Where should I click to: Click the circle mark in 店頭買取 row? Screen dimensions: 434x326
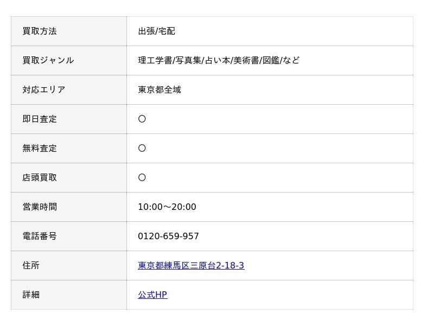pos(142,178)
